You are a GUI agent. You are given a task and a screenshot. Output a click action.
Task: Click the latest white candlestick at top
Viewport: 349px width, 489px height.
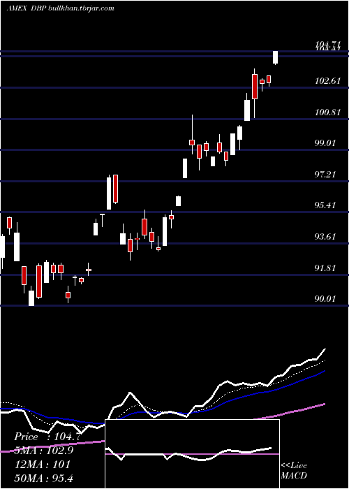point(275,57)
